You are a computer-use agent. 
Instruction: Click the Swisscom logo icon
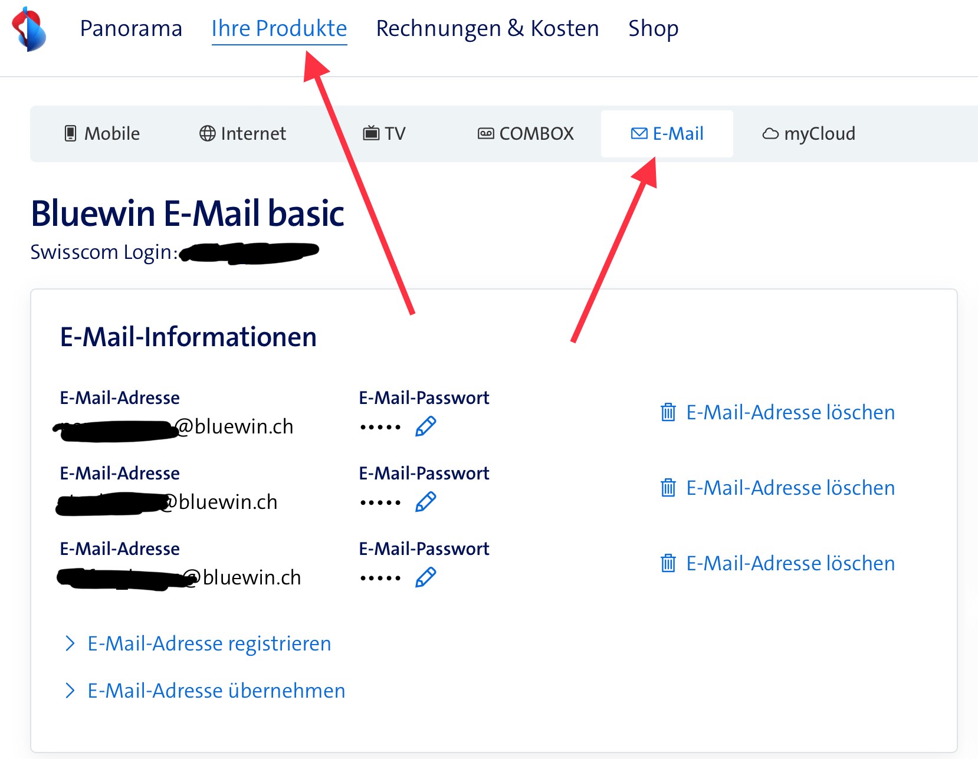tap(29, 29)
